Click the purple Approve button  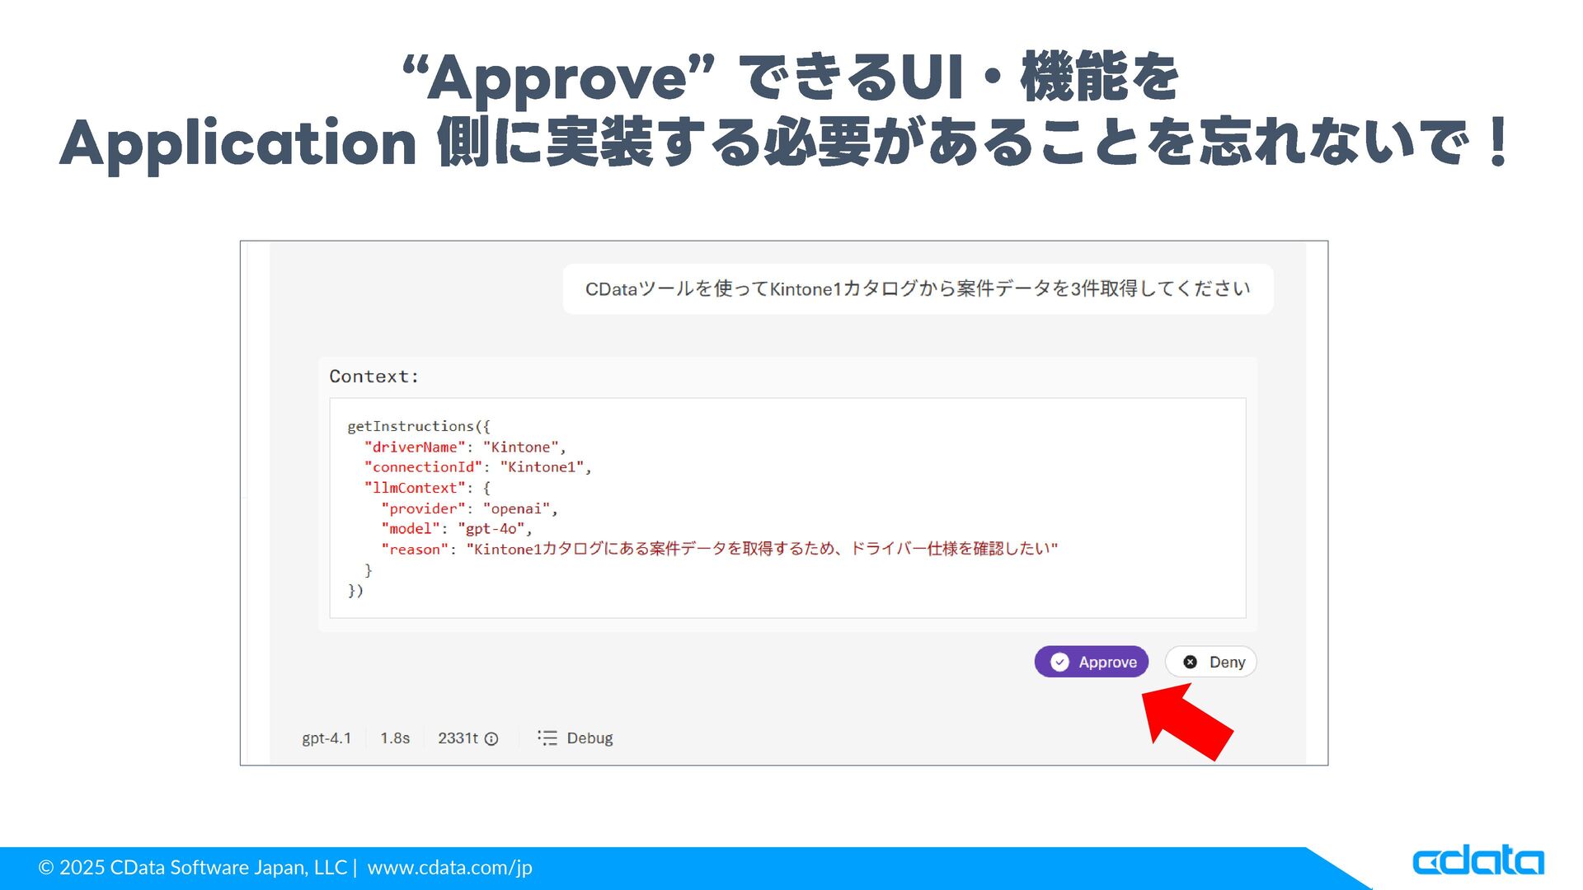click(x=1091, y=662)
